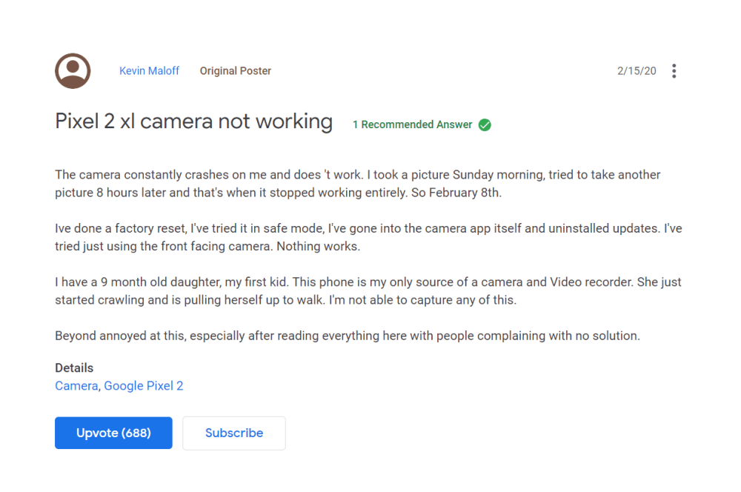Click the poster's profile avatar icon

click(73, 71)
